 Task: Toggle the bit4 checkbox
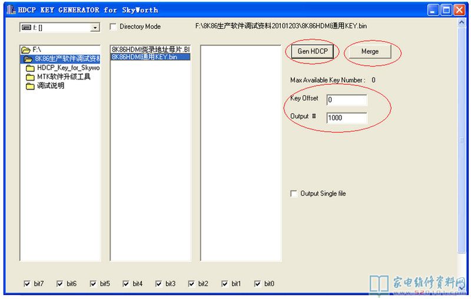coord(126,284)
